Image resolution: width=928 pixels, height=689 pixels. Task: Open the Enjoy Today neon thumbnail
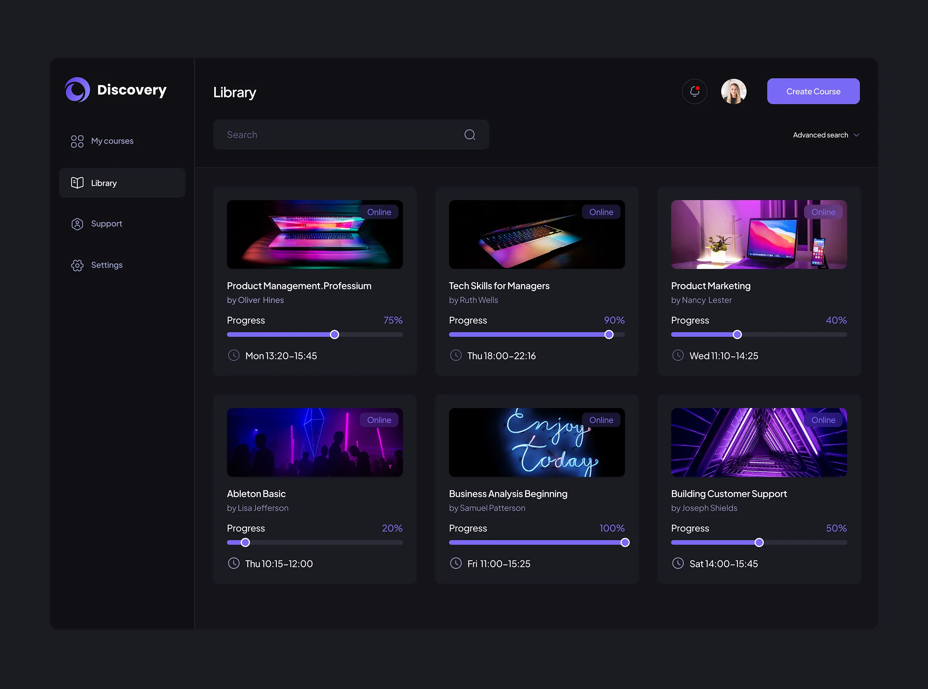tap(537, 443)
